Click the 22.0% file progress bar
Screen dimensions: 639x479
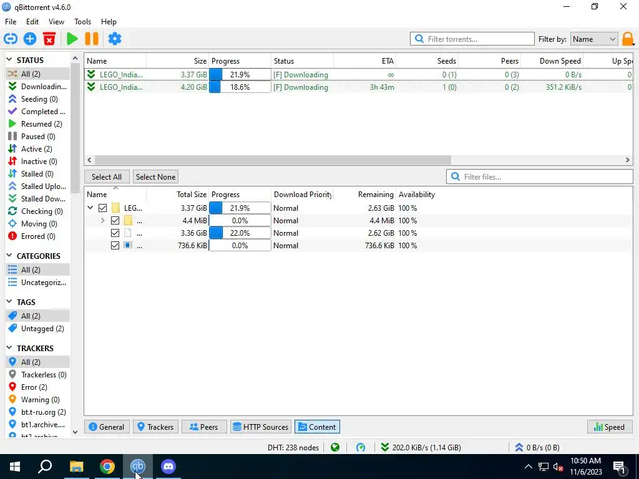[240, 233]
